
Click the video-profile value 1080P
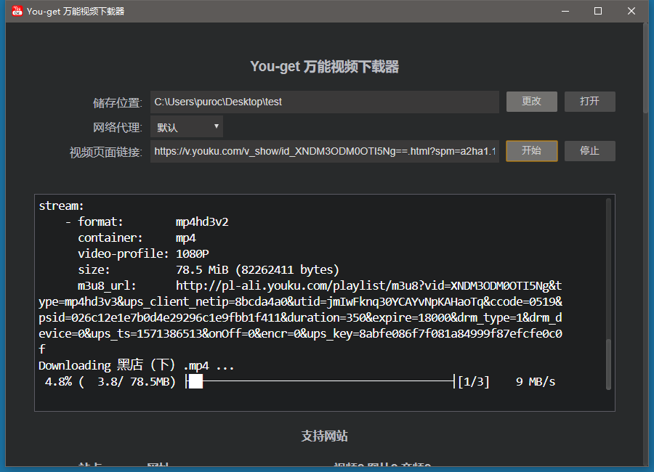point(193,253)
